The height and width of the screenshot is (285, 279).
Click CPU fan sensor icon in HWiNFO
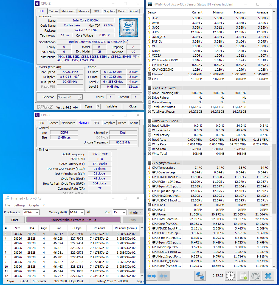point(150,79)
